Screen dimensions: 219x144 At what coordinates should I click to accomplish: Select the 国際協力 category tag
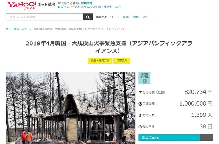(x=122, y=61)
